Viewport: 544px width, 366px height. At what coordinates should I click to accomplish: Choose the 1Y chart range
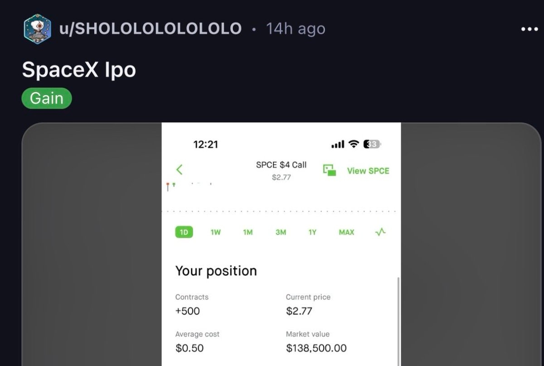click(312, 232)
